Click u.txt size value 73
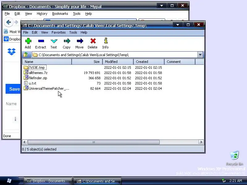This screenshot has height=185, width=247. pyautogui.click(x=98, y=83)
